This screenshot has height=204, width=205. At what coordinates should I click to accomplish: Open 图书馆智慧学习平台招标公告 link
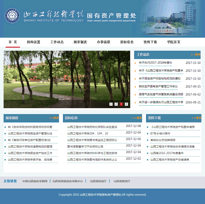pyautogui.click(x=85, y=147)
